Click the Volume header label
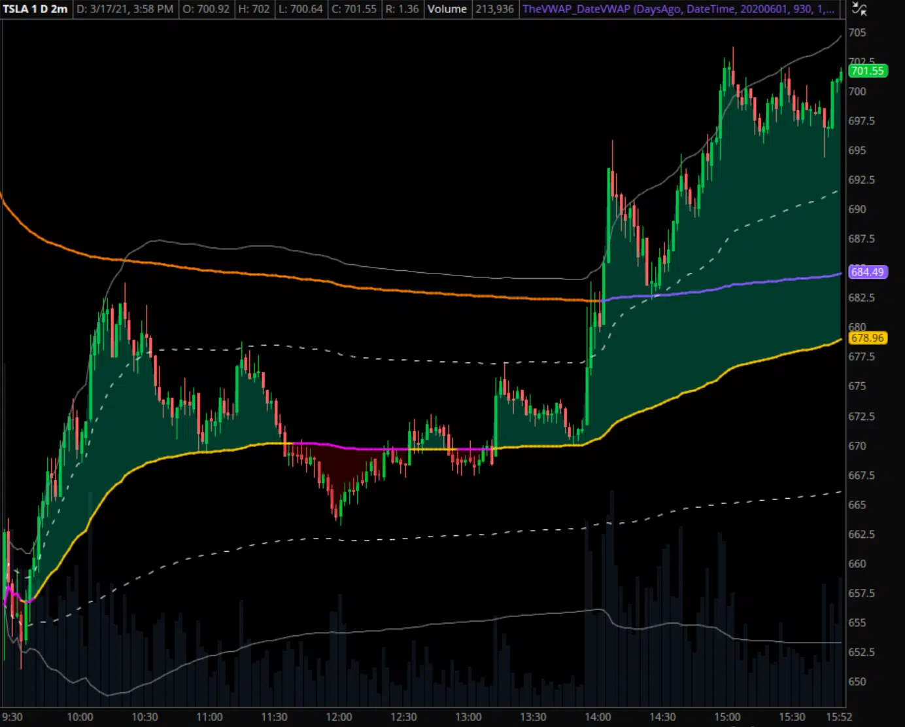Image resolution: width=905 pixels, height=727 pixels. [447, 9]
